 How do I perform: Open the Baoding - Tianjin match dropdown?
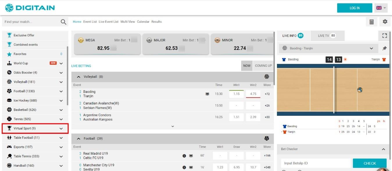pos(371,48)
